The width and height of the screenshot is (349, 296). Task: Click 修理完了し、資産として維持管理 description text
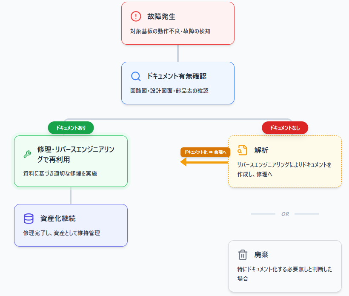(62, 233)
